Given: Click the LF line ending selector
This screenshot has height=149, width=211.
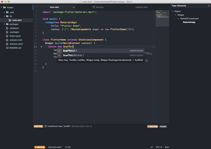Looking at the screenshot, I should 152,147.
